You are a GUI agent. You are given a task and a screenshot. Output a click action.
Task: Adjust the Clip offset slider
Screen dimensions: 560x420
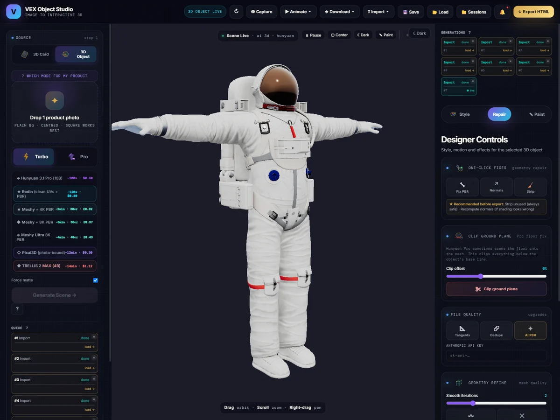497,276
